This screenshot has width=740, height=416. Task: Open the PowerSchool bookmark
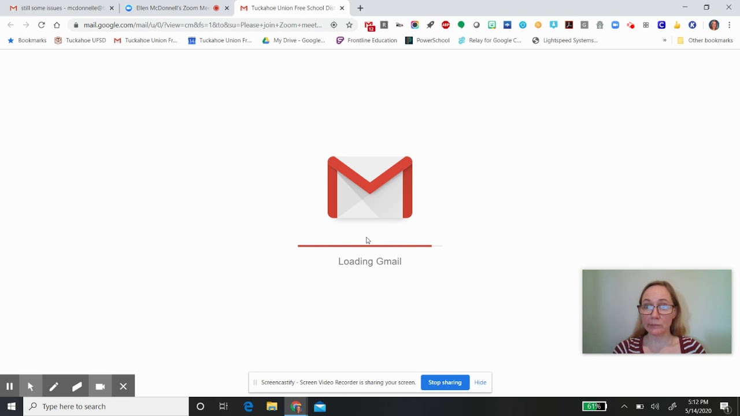427,40
